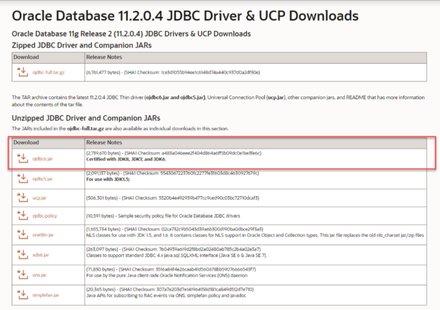
Task: Click 'Sample security policy file' description text
Action: (x=179, y=216)
